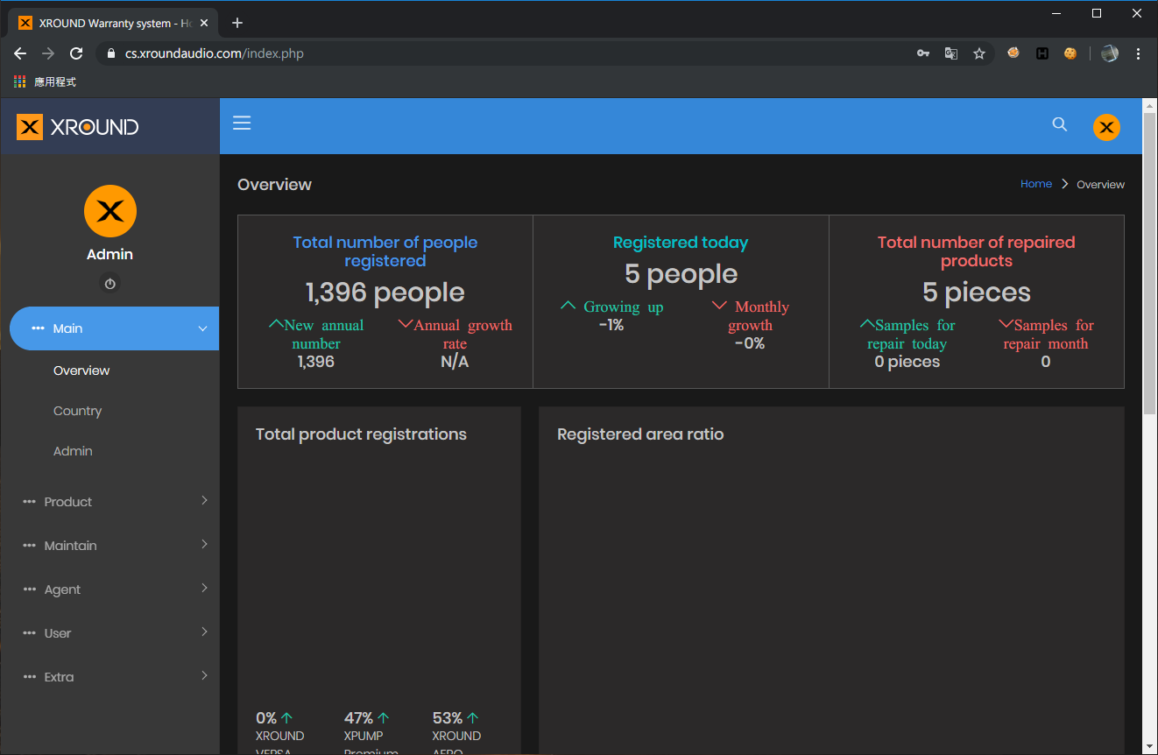Go back in browser history
The image size is (1158, 755).
pos(20,53)
